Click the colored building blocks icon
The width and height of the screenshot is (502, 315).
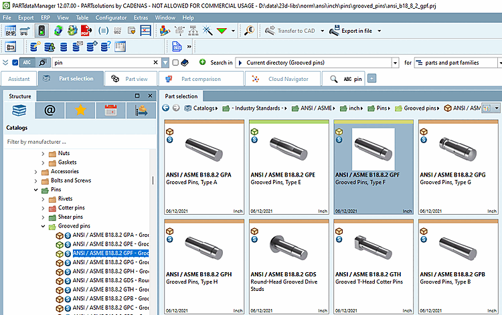pos(165,31)
